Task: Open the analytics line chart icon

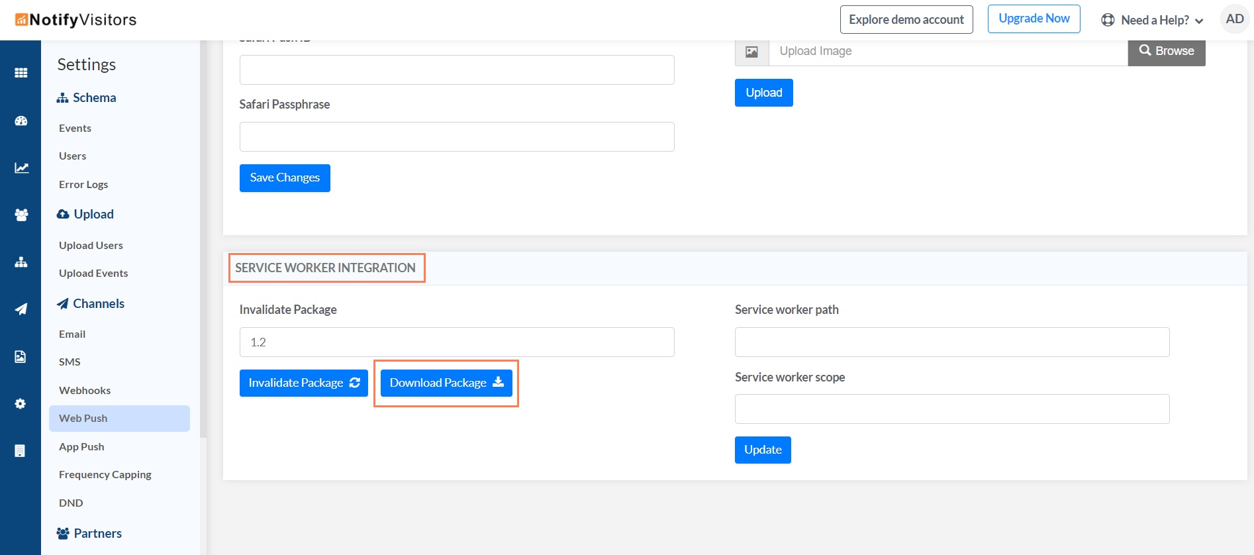Action: (x=21, y=168)
